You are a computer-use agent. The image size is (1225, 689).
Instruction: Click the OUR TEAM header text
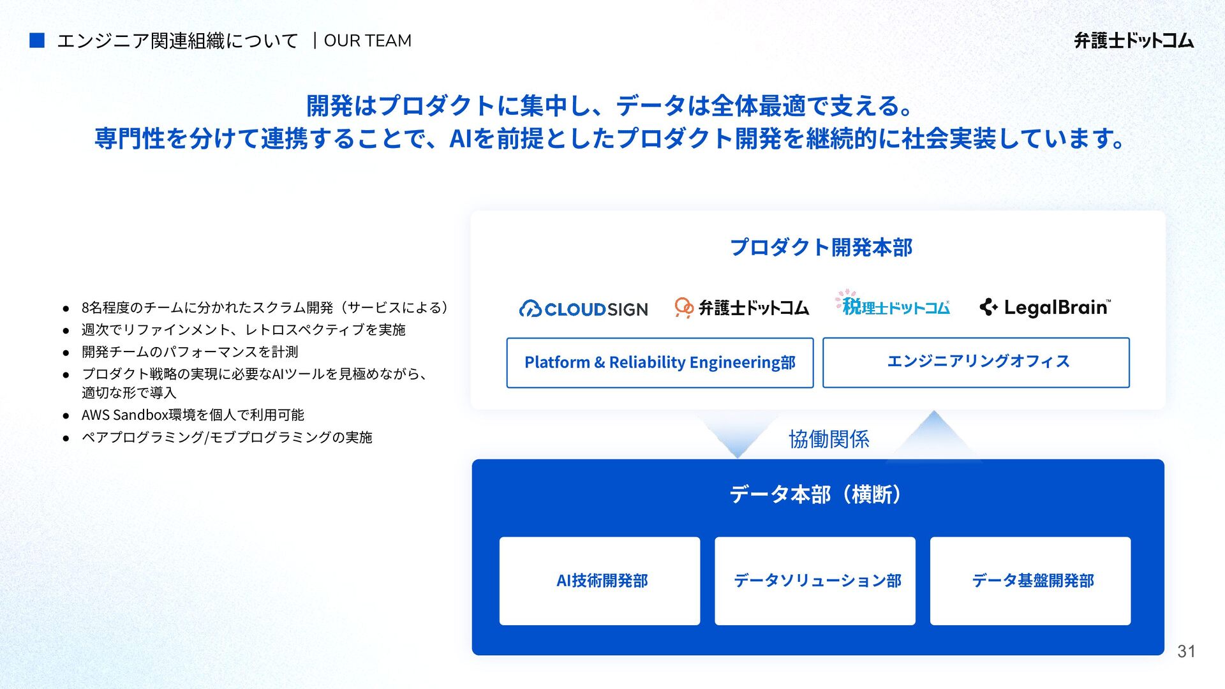[x=367, y=41]
